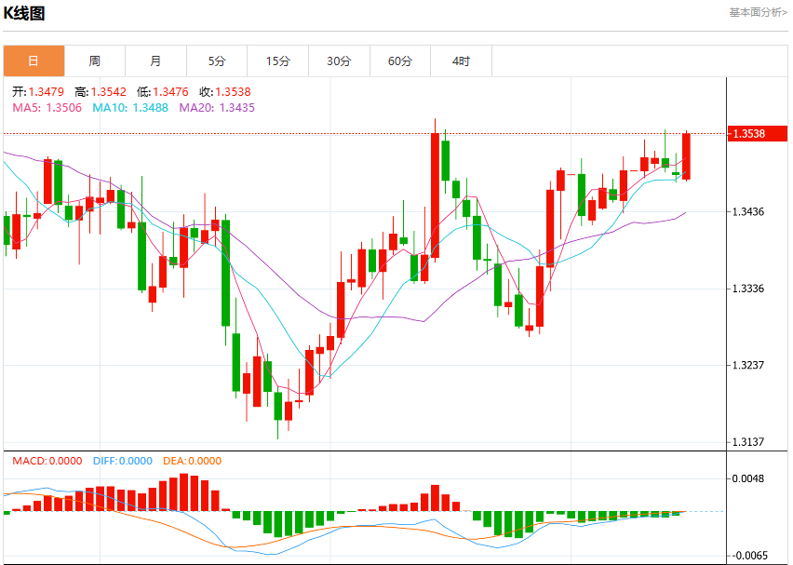Screen dimensions: 793x565
Task: Open the 4时 interval tab
Action: [x=462, y=61]
